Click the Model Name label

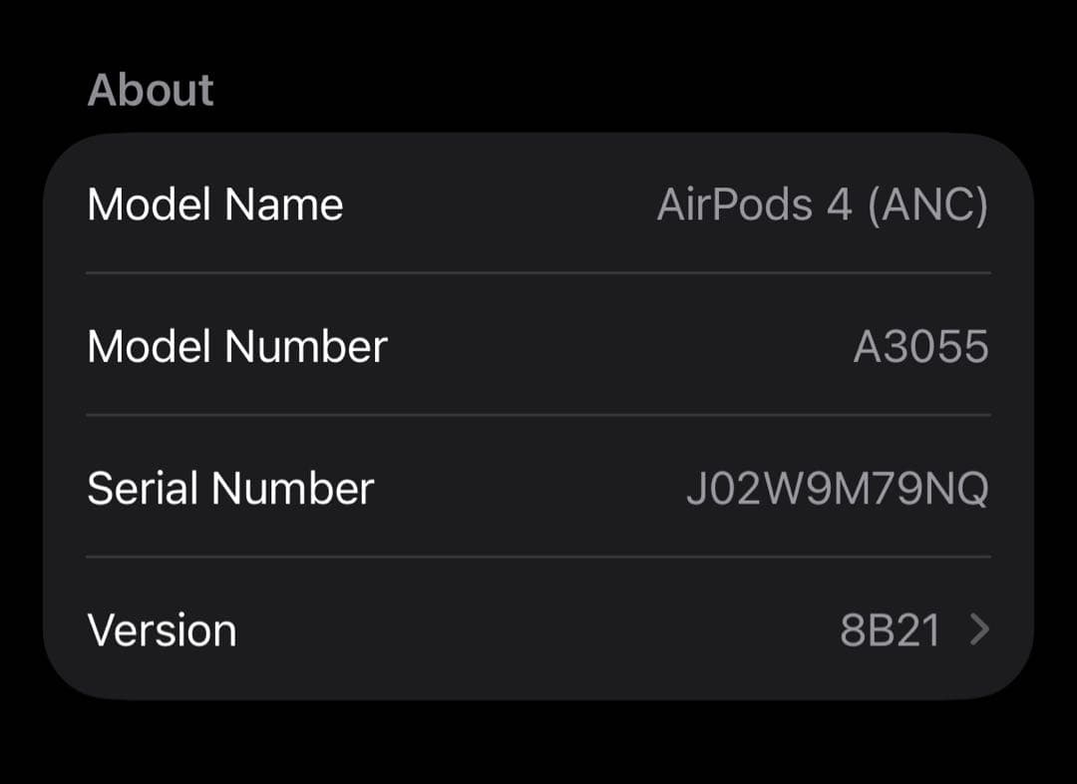(x=215, y=203)
